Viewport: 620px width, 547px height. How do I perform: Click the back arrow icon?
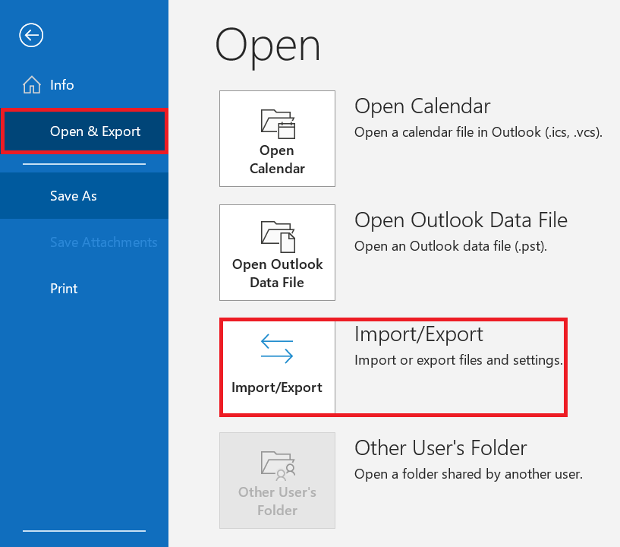(x=31, y=35)
